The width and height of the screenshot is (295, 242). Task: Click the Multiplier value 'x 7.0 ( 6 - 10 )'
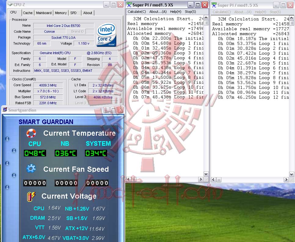click(48, 91)
